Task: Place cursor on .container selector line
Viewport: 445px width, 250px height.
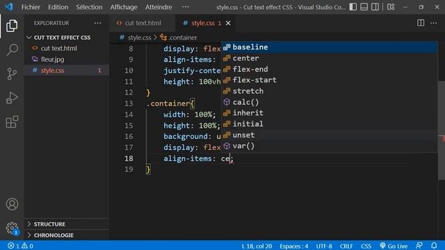Action: tap(170, 103)
